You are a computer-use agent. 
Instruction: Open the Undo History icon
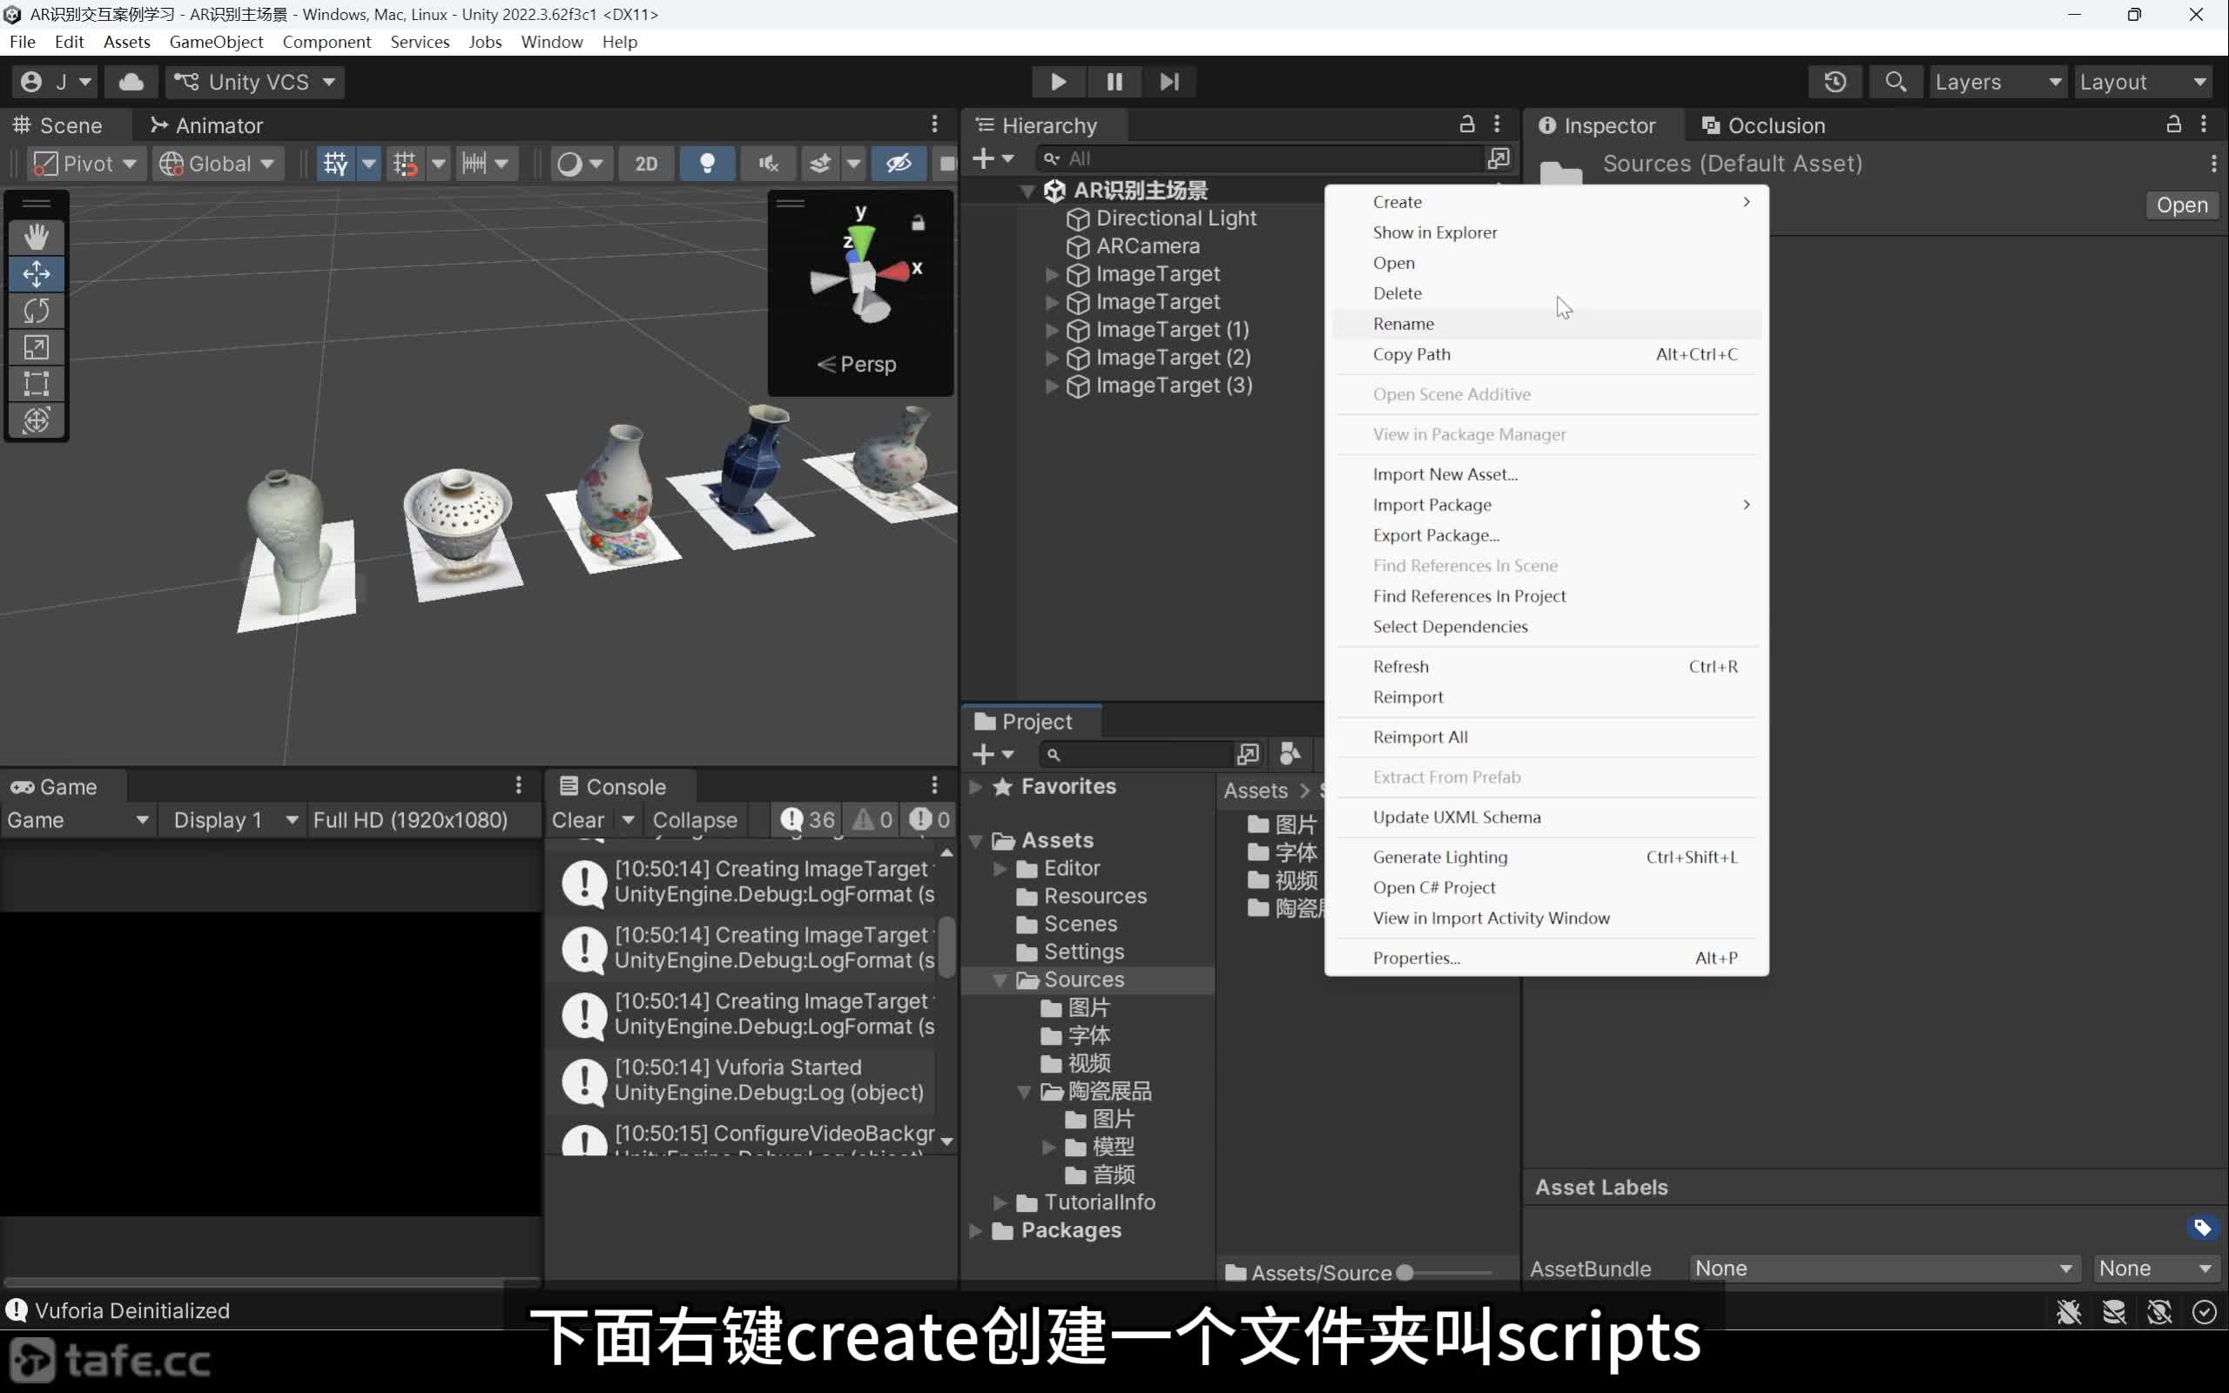pyautogui.click(x=1835, y=82)
